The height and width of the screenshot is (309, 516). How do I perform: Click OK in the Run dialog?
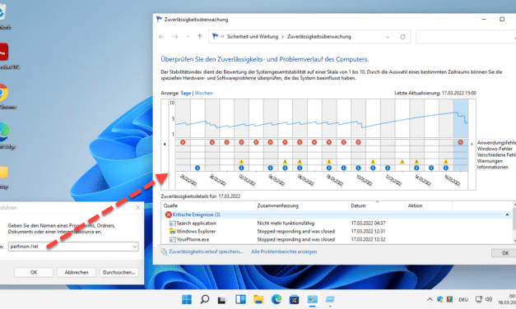click(x=34, y=272)
